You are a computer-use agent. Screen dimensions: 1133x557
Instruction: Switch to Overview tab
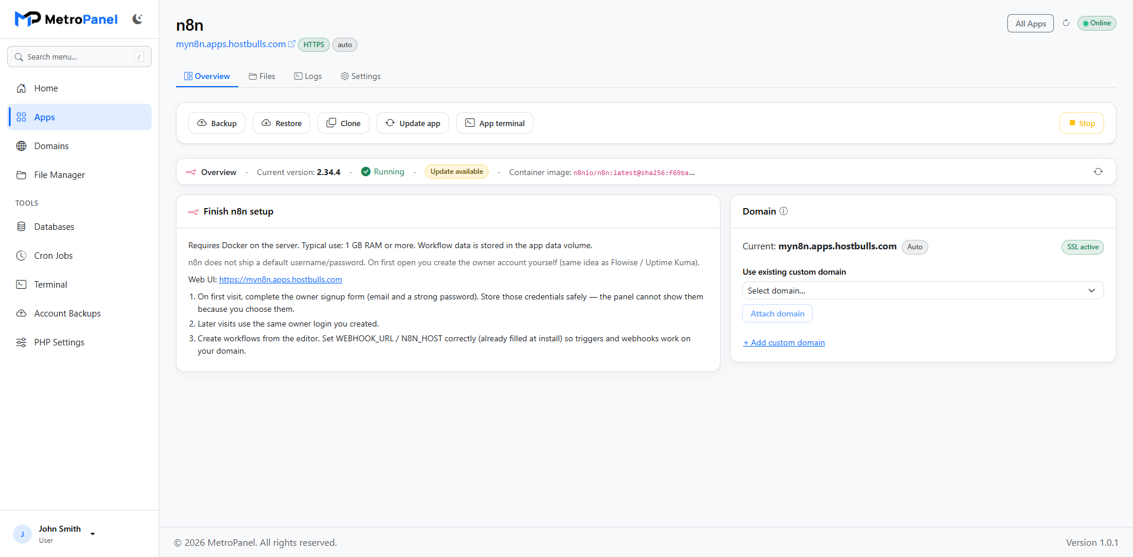point(207,77)
